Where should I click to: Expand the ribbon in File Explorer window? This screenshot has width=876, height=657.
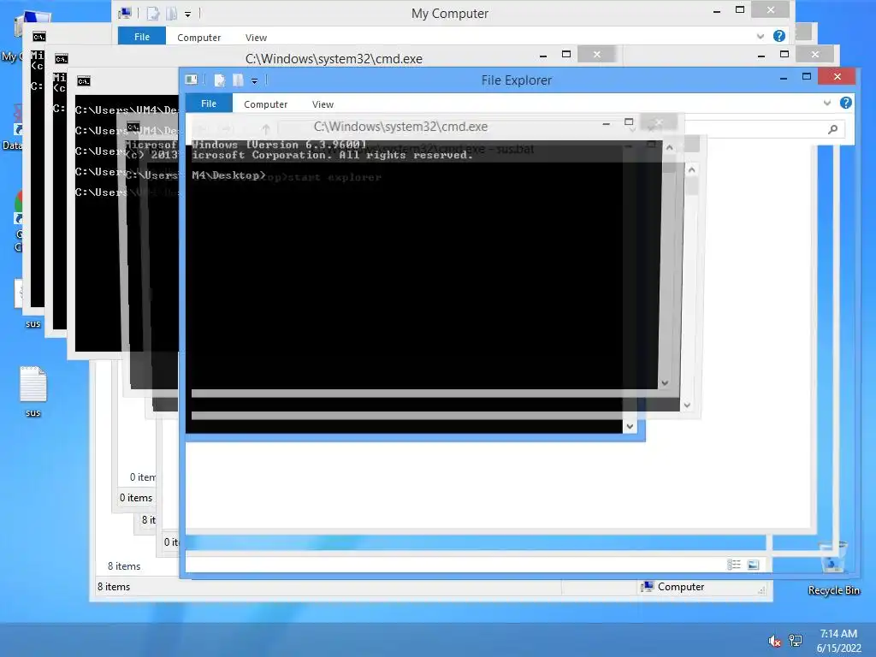pos(827,103)
